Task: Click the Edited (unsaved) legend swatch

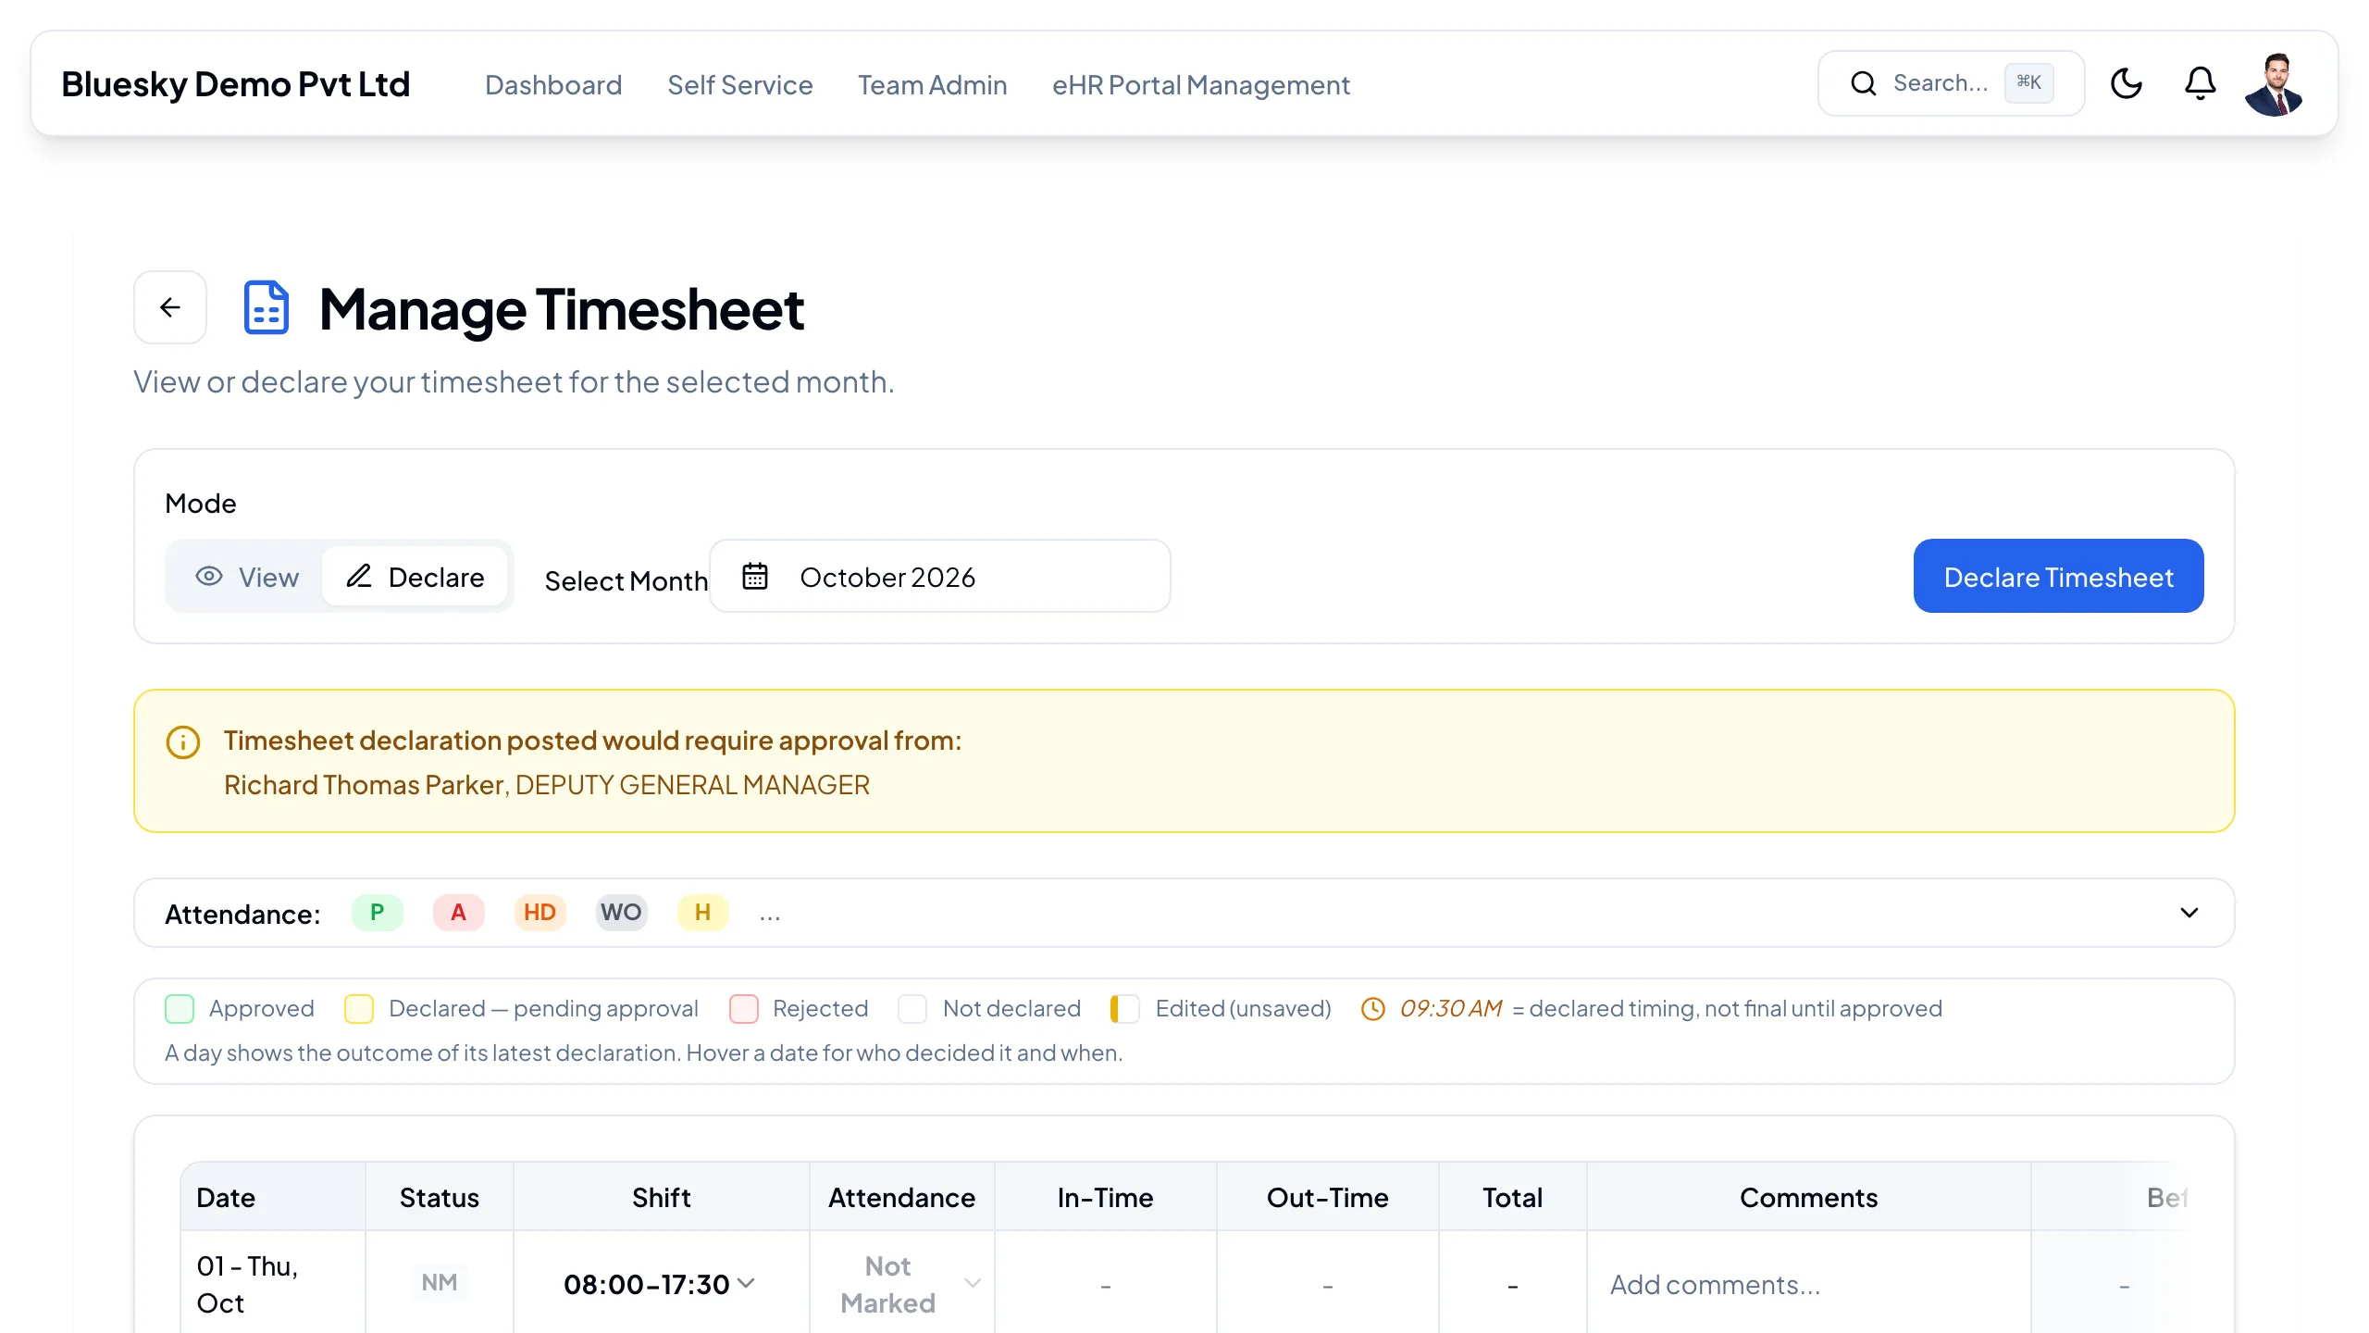Action: click(x=1125, y=1009)
